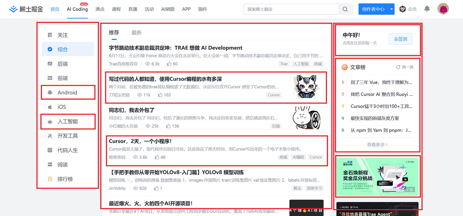Open AI刷题 in top navigation

point(168,9)
